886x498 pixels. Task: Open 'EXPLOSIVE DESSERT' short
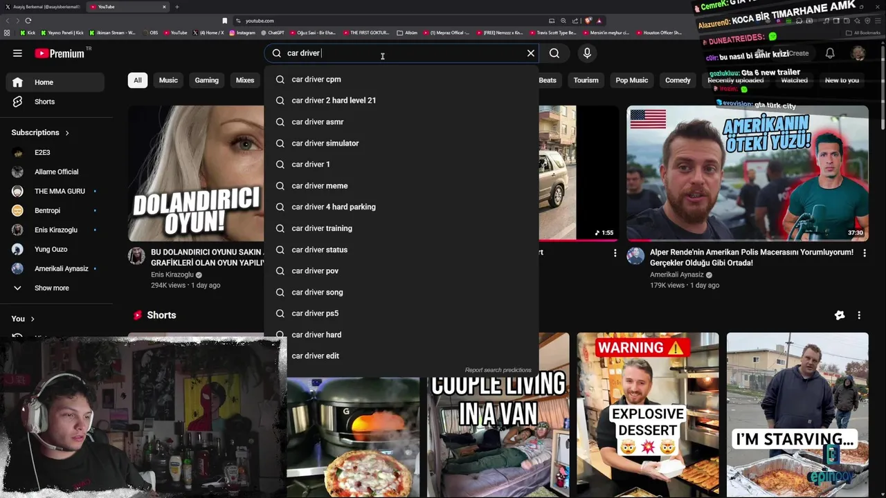click(x=648, y=415)
